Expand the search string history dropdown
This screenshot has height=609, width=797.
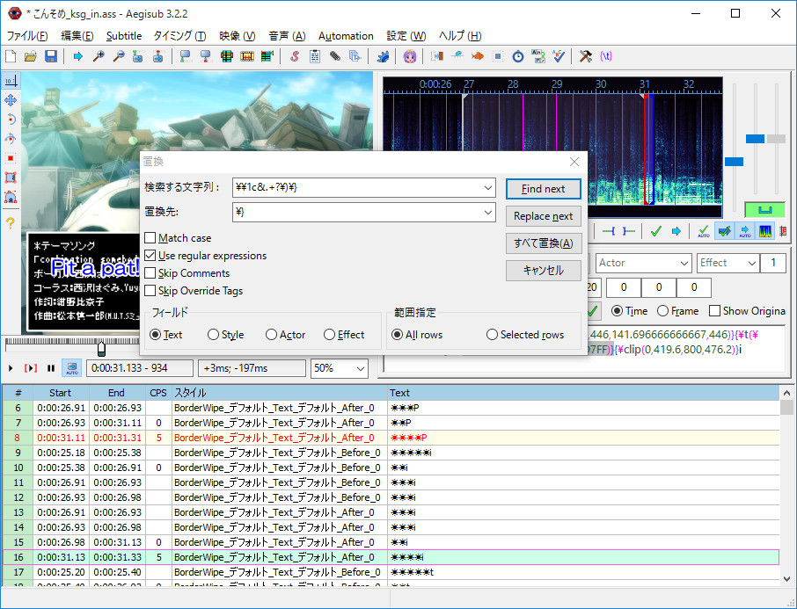(488, 188)
